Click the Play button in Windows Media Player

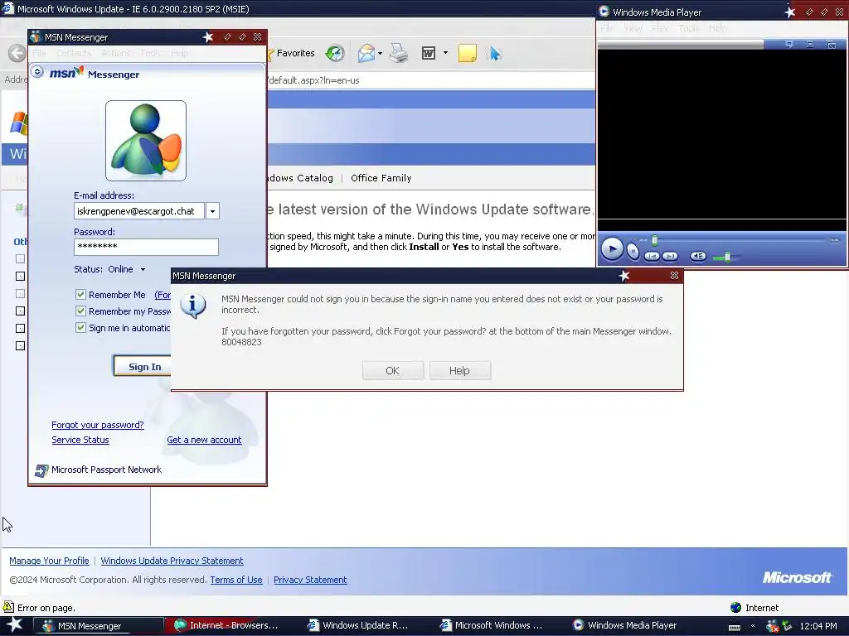point(612,250)
